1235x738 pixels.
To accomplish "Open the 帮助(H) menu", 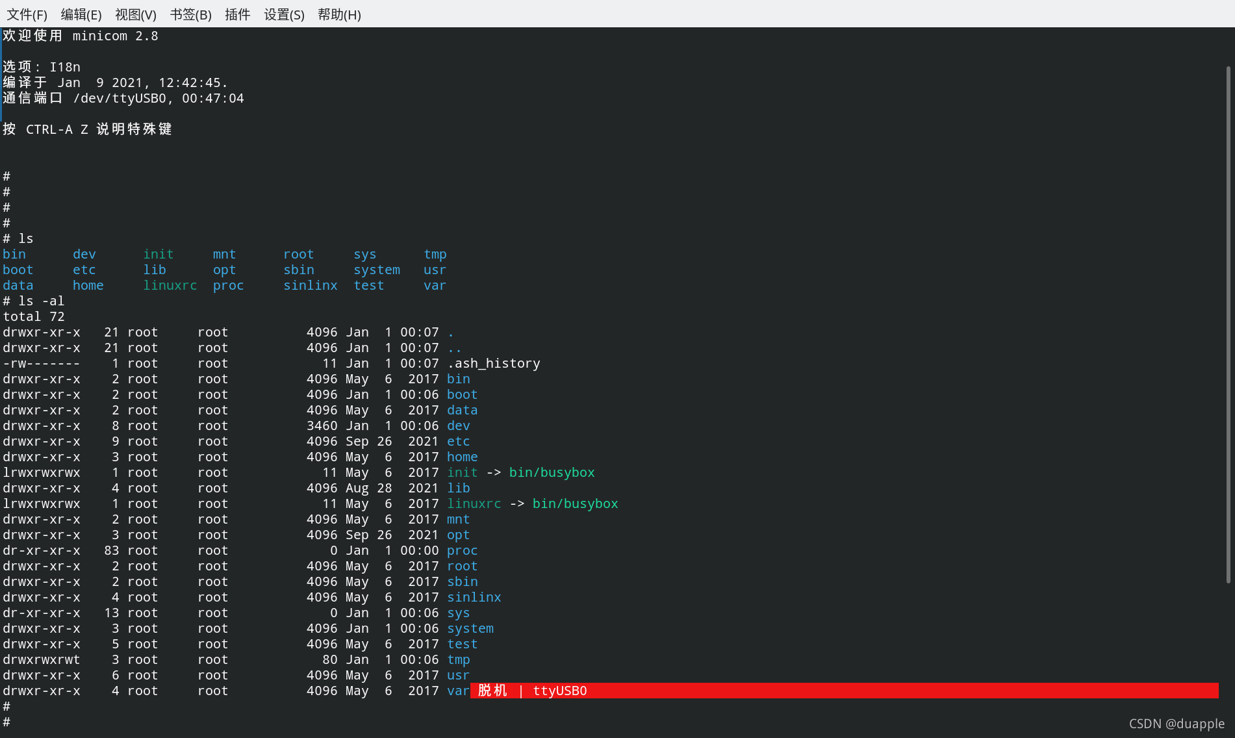I will pos(339,14).
